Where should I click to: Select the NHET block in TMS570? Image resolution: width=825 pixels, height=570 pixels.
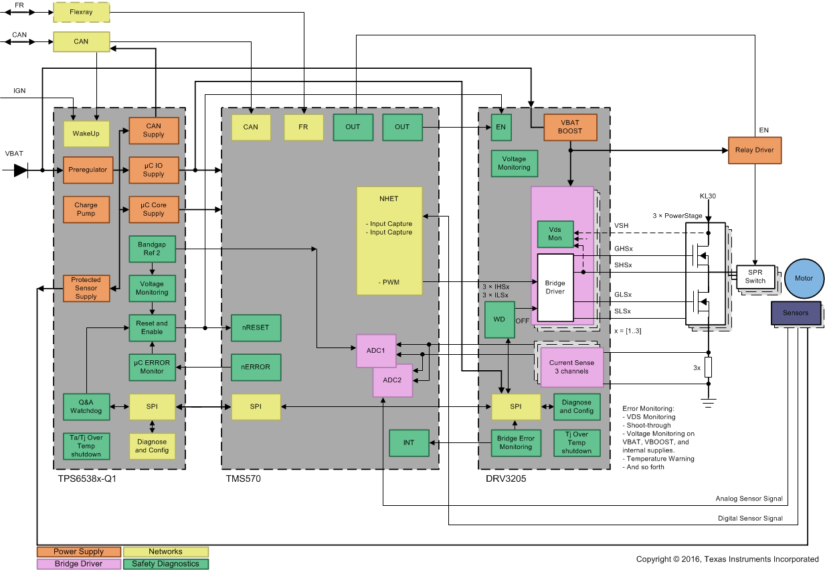coord(389,241)
